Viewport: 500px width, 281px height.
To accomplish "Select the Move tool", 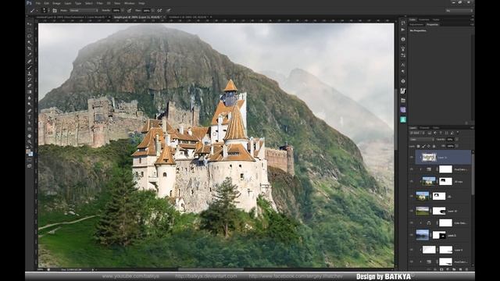I will 30,23.
